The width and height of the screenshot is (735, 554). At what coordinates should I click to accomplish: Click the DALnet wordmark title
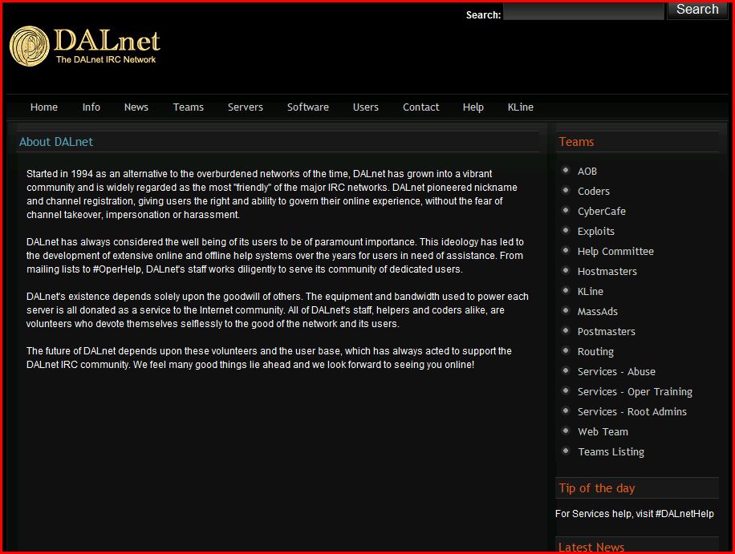pos(107,41)
